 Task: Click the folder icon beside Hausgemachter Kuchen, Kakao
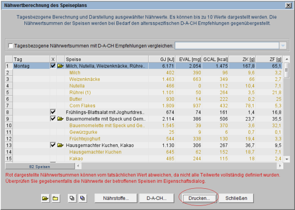[x=60, y=145]
